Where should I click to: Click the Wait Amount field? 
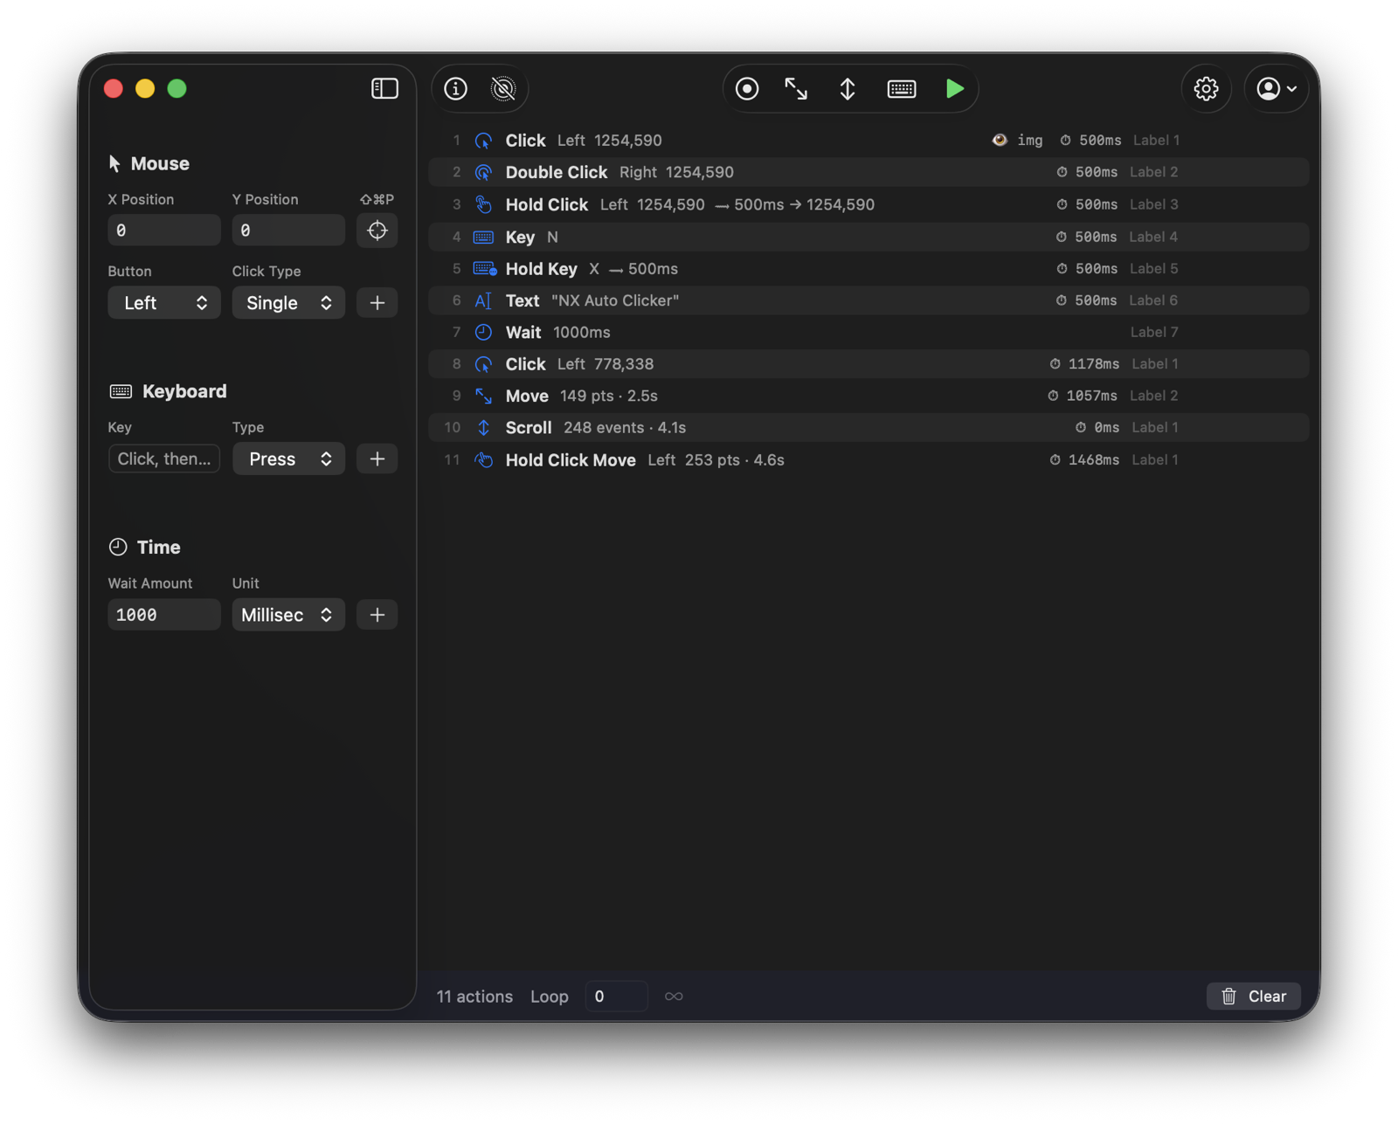click(163, 614)
